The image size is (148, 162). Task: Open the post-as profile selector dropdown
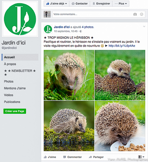[x=141, y=157]
